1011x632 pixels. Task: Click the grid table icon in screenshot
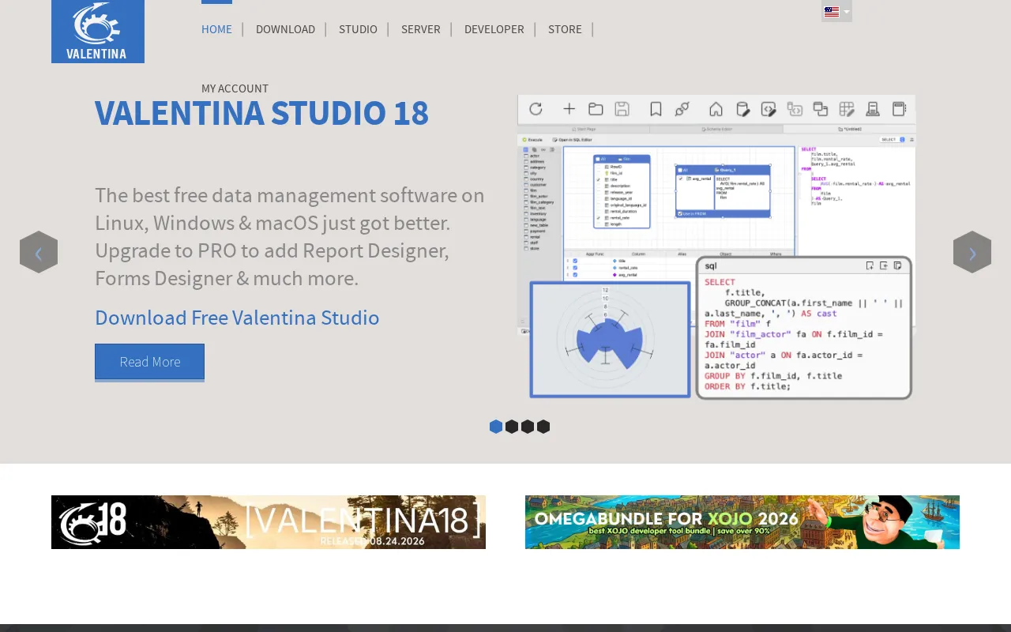tap(847, 109)
